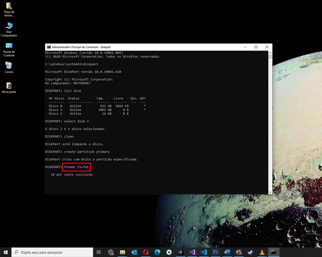Open Task View on the taskbar
Viewport: 322px width, 257px height.
pyautogui.click(x=99, y=252)
